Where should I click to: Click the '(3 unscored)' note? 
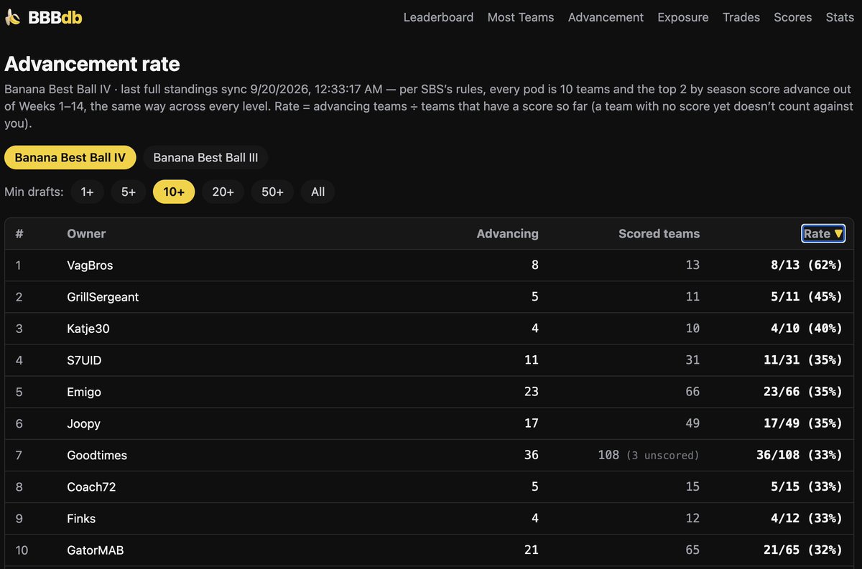[662, 455]
